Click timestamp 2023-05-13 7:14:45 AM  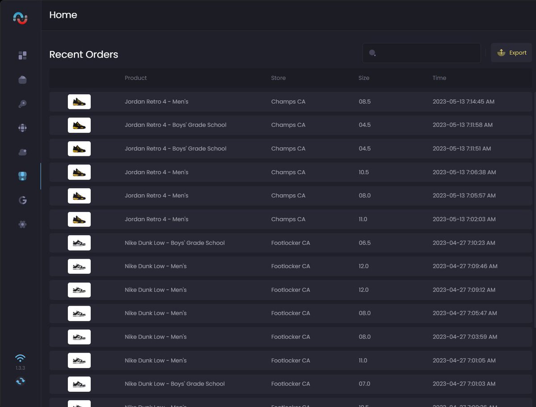[x=464, y=101]
